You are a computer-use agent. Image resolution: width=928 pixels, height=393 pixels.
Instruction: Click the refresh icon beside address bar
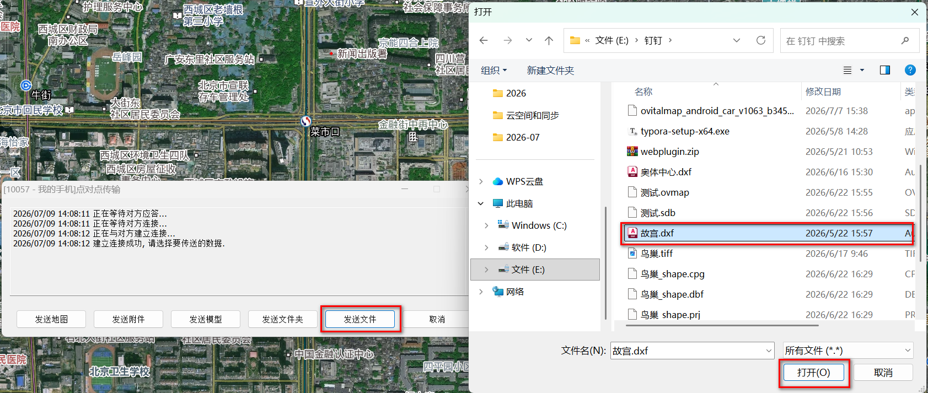click(x=761, y=40)
